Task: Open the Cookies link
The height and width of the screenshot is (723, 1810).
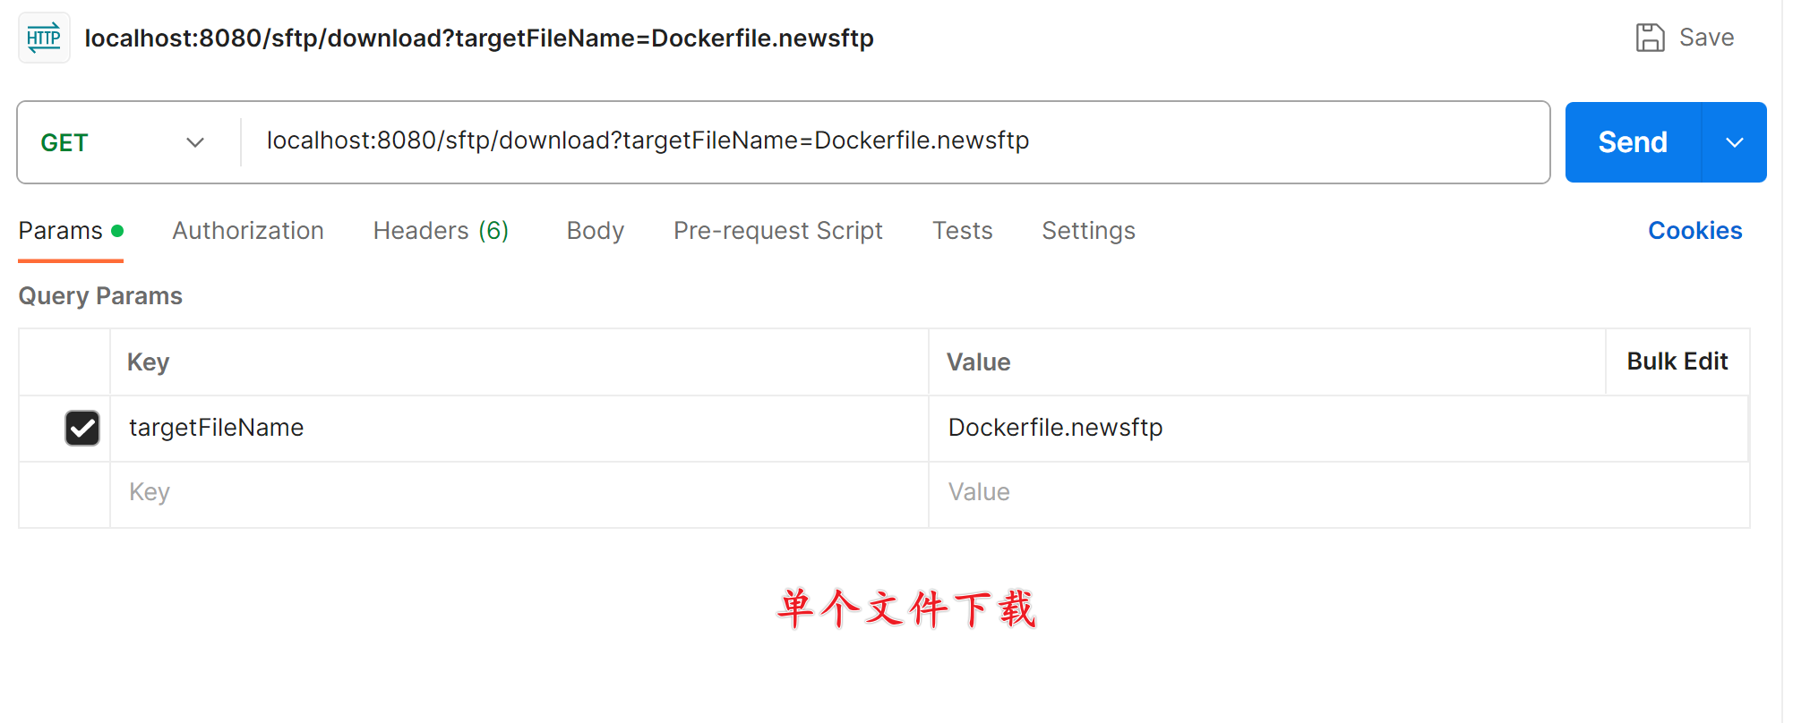Action: [1694, 231]
